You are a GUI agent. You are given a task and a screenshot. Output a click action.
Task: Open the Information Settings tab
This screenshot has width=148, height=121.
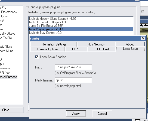[x=54, y=44]
